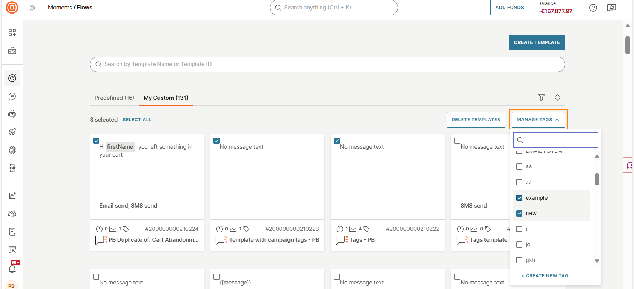The image size is (634, 289).
Task: Open the rocket icon in sidebar
Action: [12, 132]
